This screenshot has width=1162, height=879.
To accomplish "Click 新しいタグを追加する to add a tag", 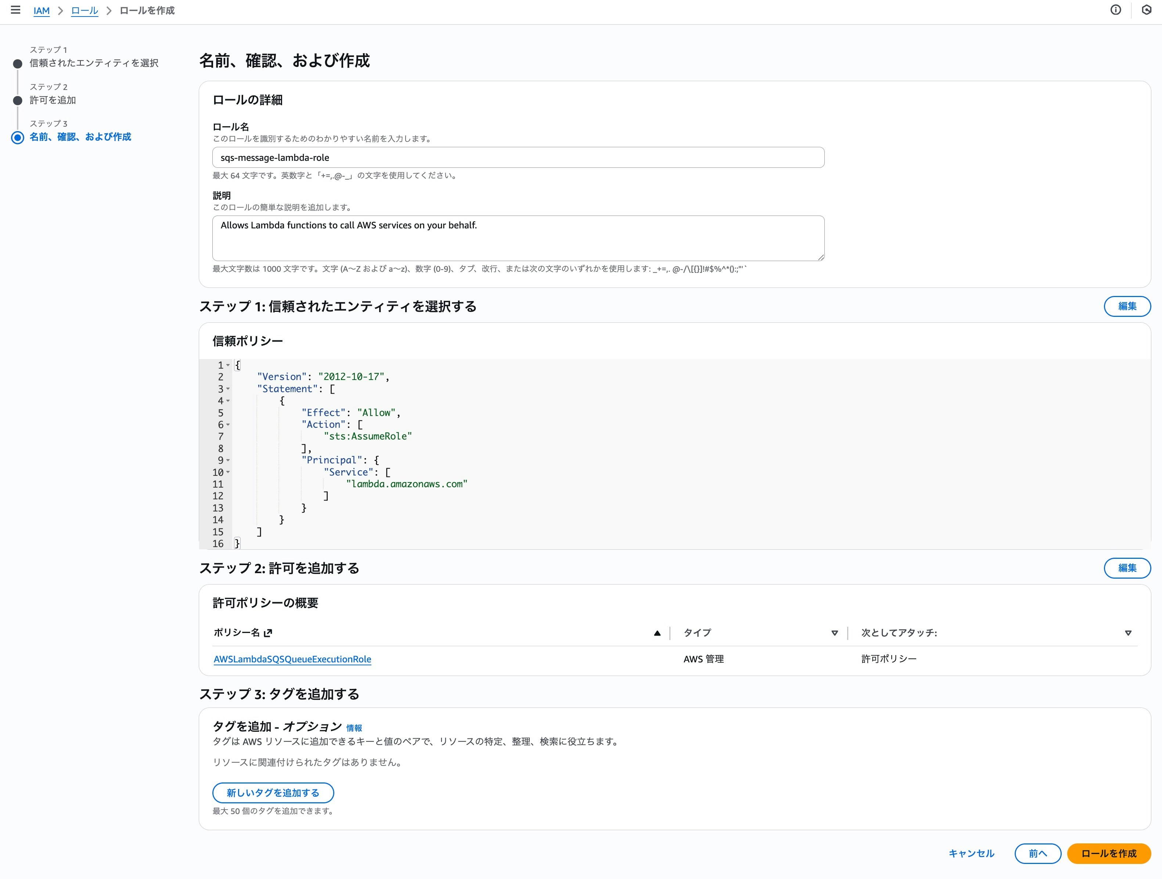I will (273, 793).
